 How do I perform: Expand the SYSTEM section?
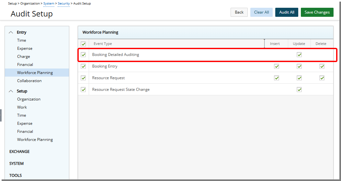16,164
